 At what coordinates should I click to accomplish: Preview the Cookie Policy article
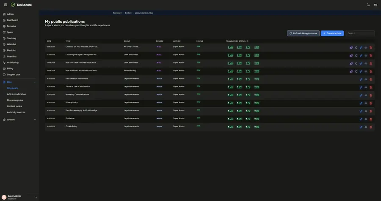pyautogui.click(x=366, y=127)
